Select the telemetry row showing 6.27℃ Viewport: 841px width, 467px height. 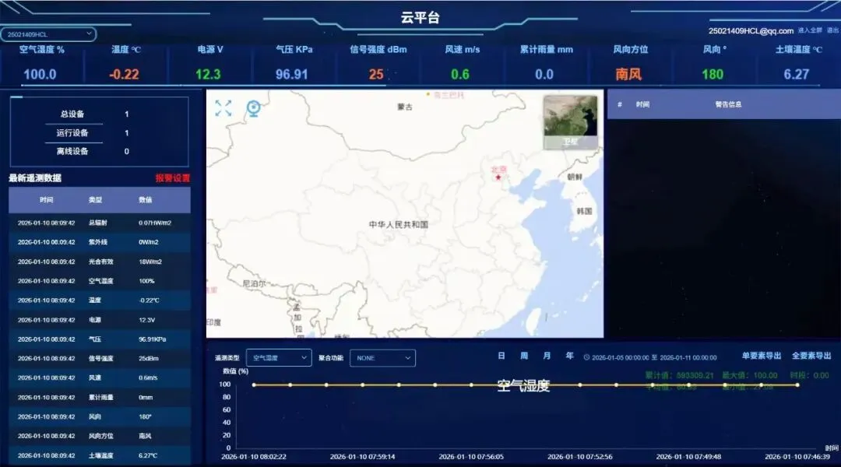(99, 455)
